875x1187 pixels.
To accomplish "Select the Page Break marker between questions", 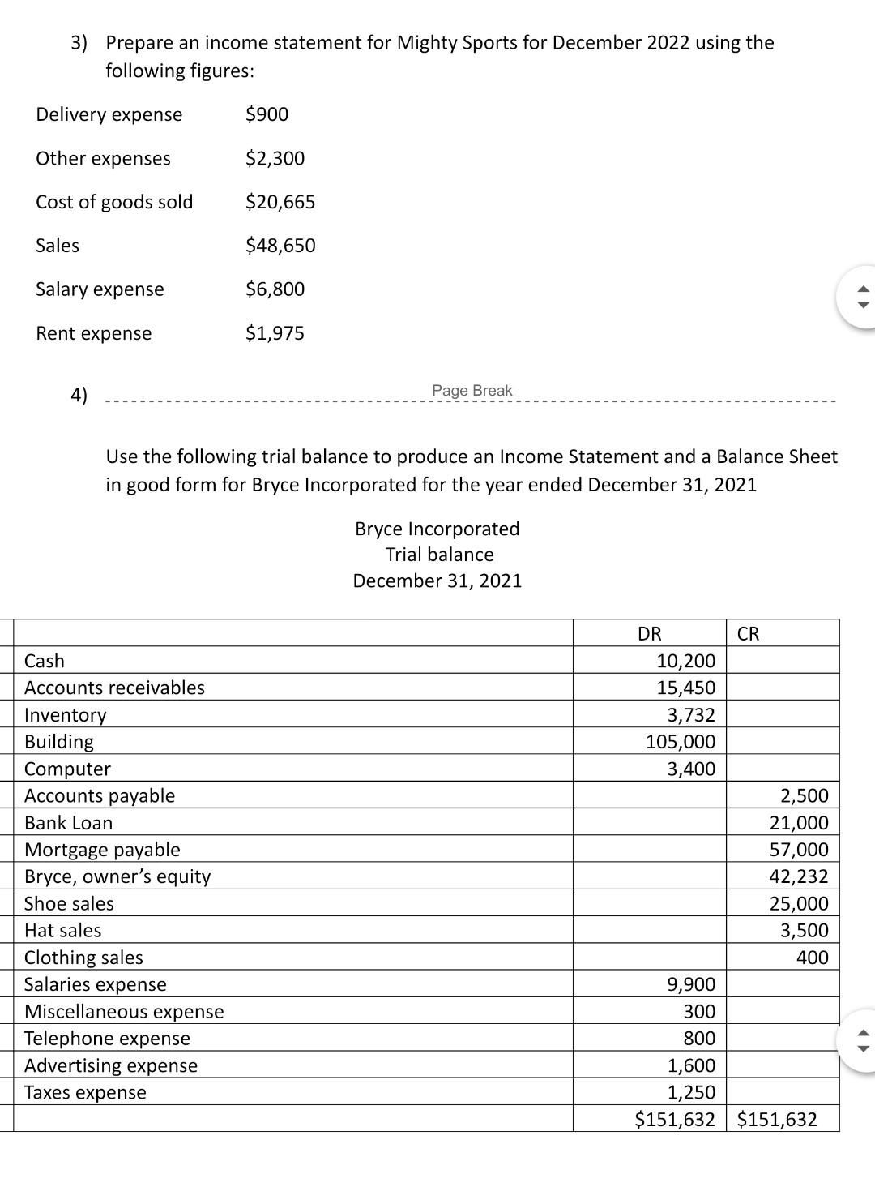I will click(472, 391).
